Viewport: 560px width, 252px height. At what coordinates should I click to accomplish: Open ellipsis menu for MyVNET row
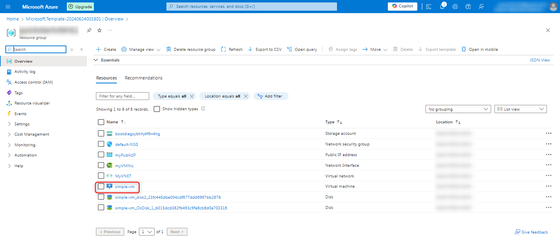(x=549, y=176)
